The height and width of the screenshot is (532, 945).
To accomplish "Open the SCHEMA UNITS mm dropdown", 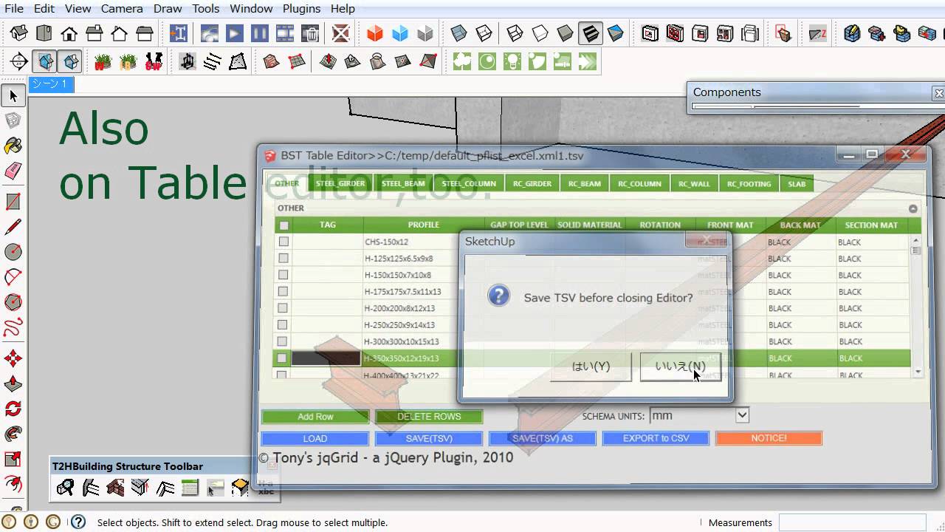I will (699, 415).
